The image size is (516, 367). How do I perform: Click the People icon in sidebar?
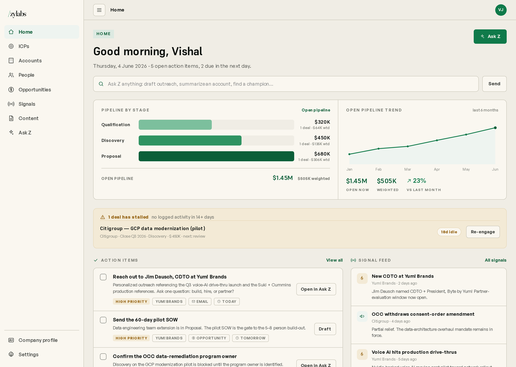point(11,75)
